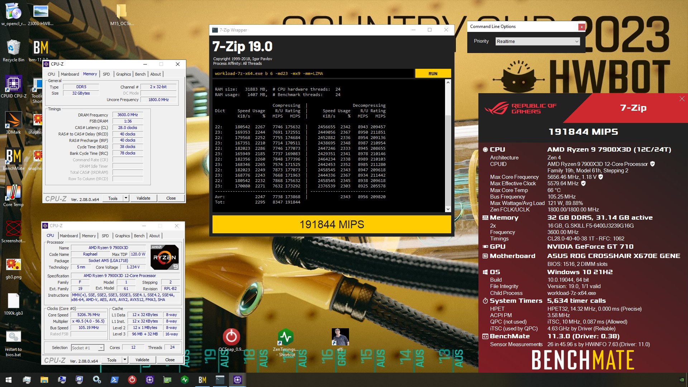Open Graphics tab in lower CPU-Z window
Image resolution: width=688 pixels, height=387 pixels.
[x=123, y=236]
